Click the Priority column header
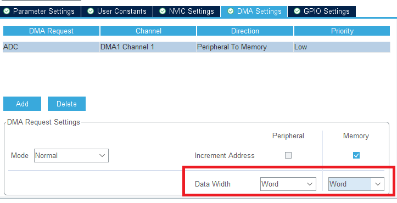 [x=342, y=31]
